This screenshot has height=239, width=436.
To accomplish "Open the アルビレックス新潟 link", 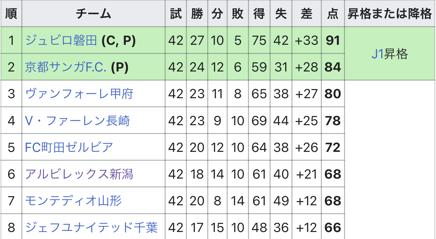I will coord(79,174).
